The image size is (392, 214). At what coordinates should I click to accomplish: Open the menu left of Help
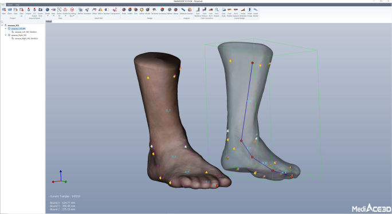coord(10,5)
